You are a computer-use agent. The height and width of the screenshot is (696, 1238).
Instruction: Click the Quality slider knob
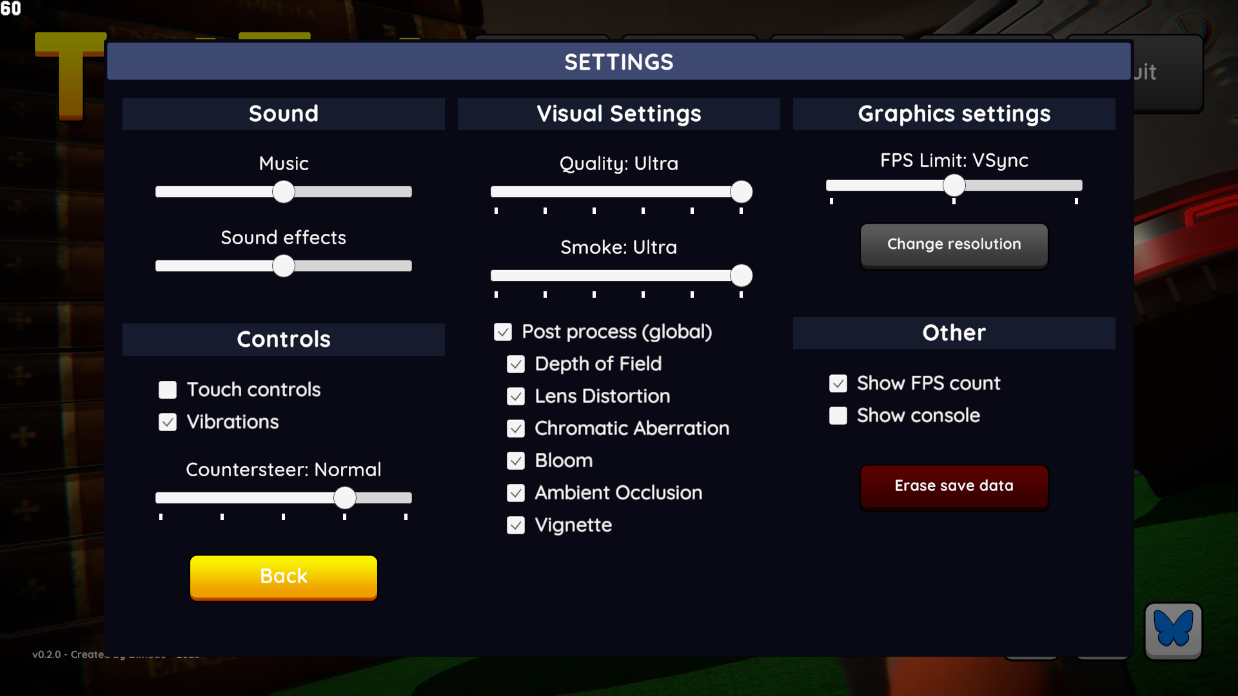tap(742, 192)
